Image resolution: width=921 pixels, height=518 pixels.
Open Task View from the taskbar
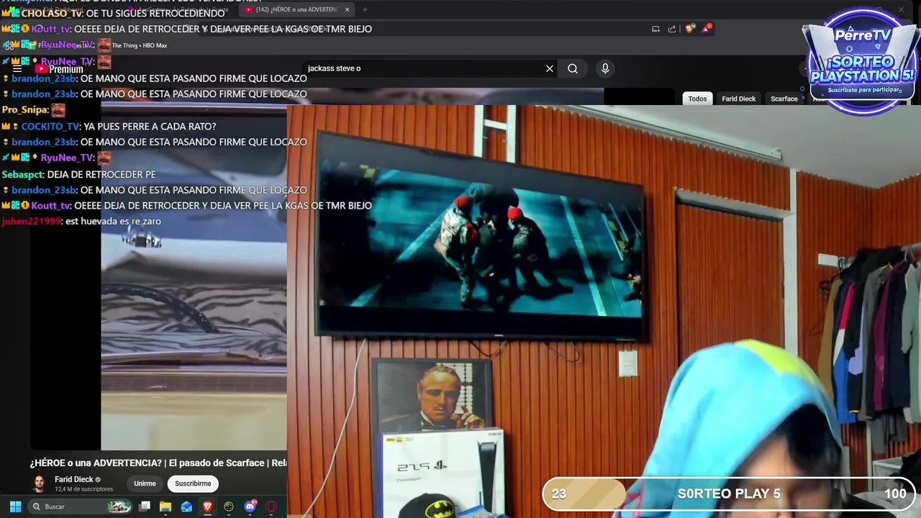point(145,506)
